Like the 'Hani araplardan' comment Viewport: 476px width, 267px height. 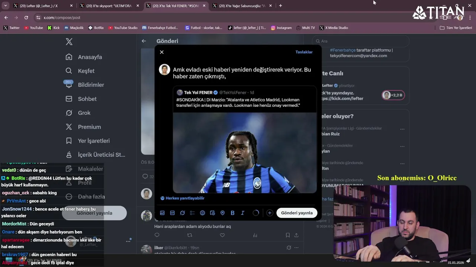tap(222, 235)
